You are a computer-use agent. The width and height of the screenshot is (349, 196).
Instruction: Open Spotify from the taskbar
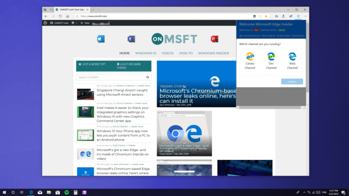coord(67,192)
